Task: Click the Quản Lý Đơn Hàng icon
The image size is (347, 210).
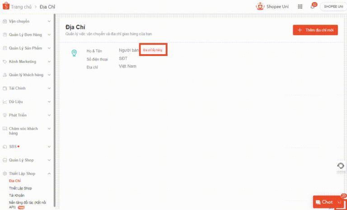Action: point(5,35)
